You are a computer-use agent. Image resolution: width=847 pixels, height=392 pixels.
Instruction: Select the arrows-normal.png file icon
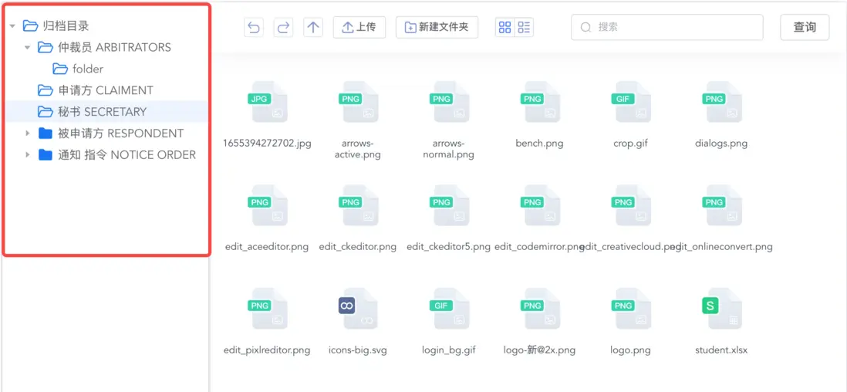450,102
